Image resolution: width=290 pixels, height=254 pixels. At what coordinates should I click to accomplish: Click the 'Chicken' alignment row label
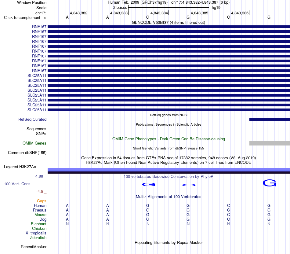point(39,228)
